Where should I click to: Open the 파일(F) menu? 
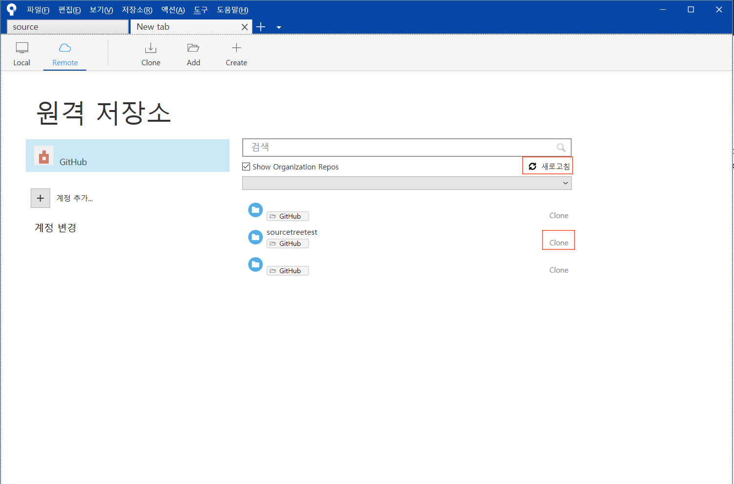38,10
